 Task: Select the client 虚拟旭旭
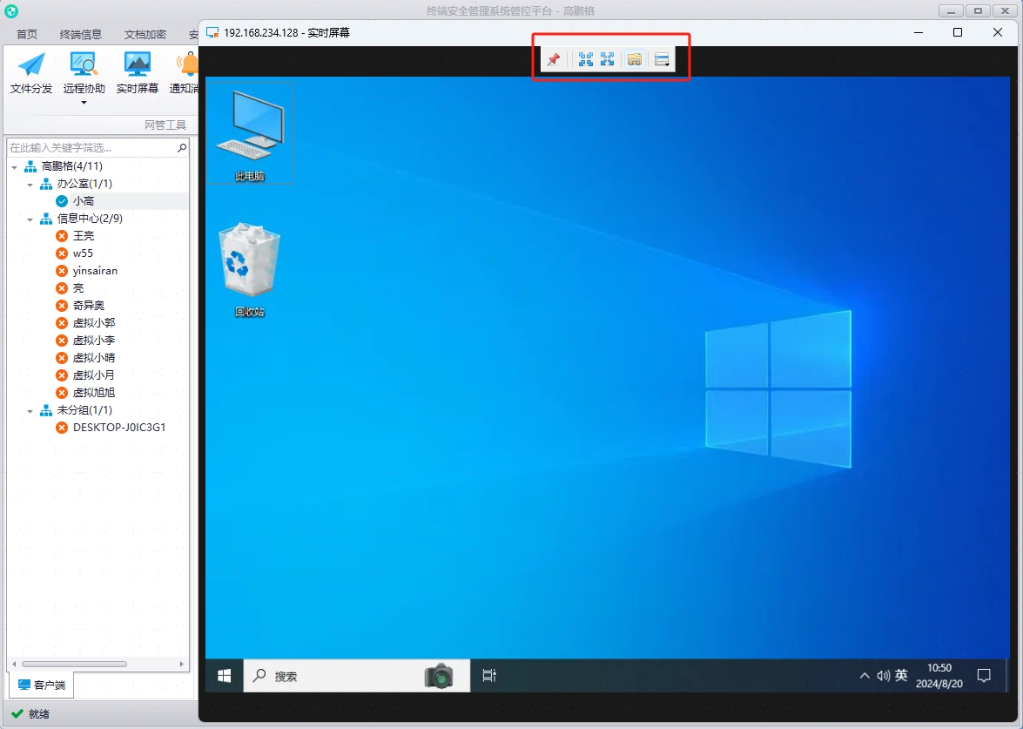click(94, 392)
